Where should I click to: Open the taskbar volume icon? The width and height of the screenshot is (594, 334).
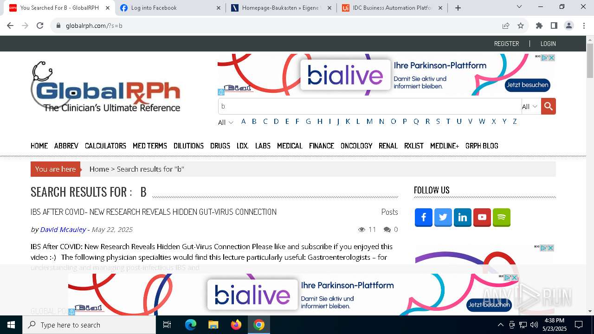click(x=534, y=325)
